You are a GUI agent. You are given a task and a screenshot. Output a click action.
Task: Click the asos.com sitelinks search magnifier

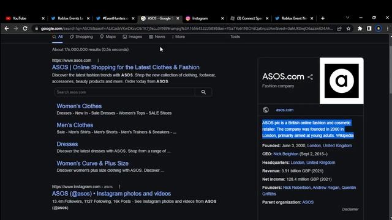203,92
